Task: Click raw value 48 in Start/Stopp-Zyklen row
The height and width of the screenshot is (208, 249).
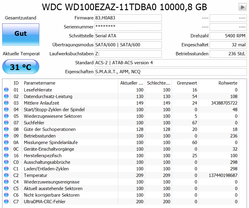Action: coord(235,110)
